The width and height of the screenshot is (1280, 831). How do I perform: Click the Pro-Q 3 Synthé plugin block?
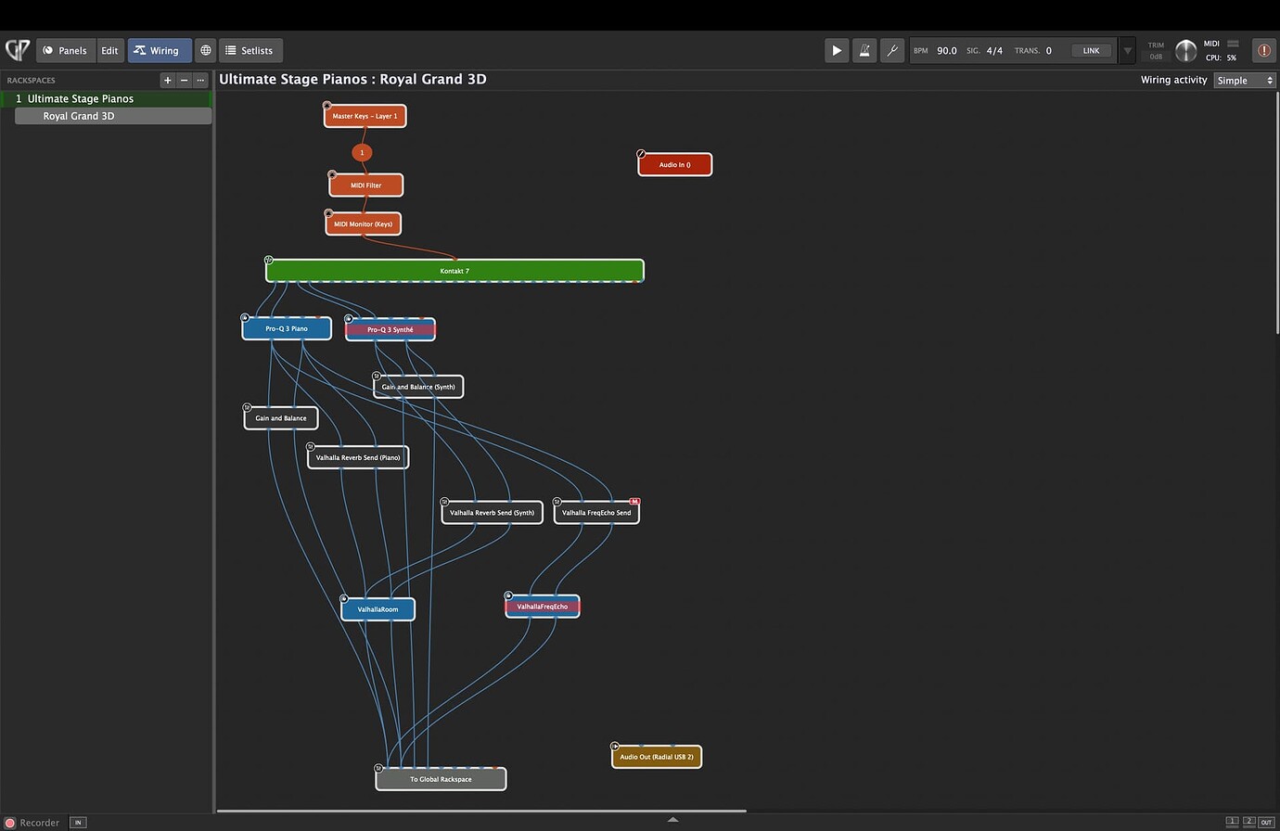coord(390,329)
